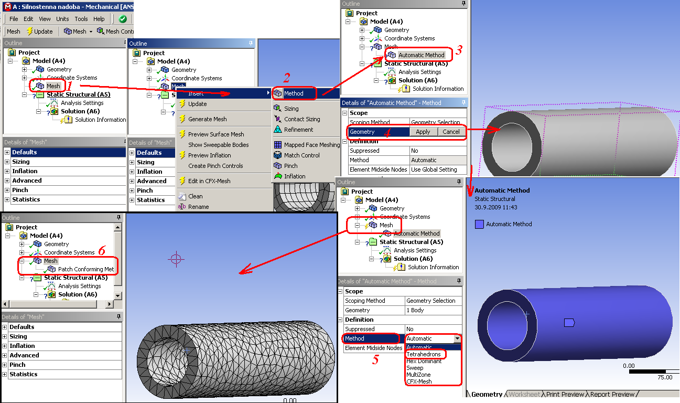Image resolution: width=680 pixels, height=403 pixels.
Task: Collapse Model (A4) in the first Outline tree
Action: (x=10, y=61)
